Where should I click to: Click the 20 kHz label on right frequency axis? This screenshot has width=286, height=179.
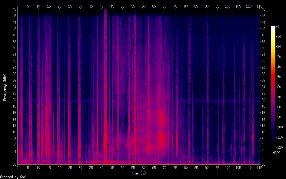point(263,100)
